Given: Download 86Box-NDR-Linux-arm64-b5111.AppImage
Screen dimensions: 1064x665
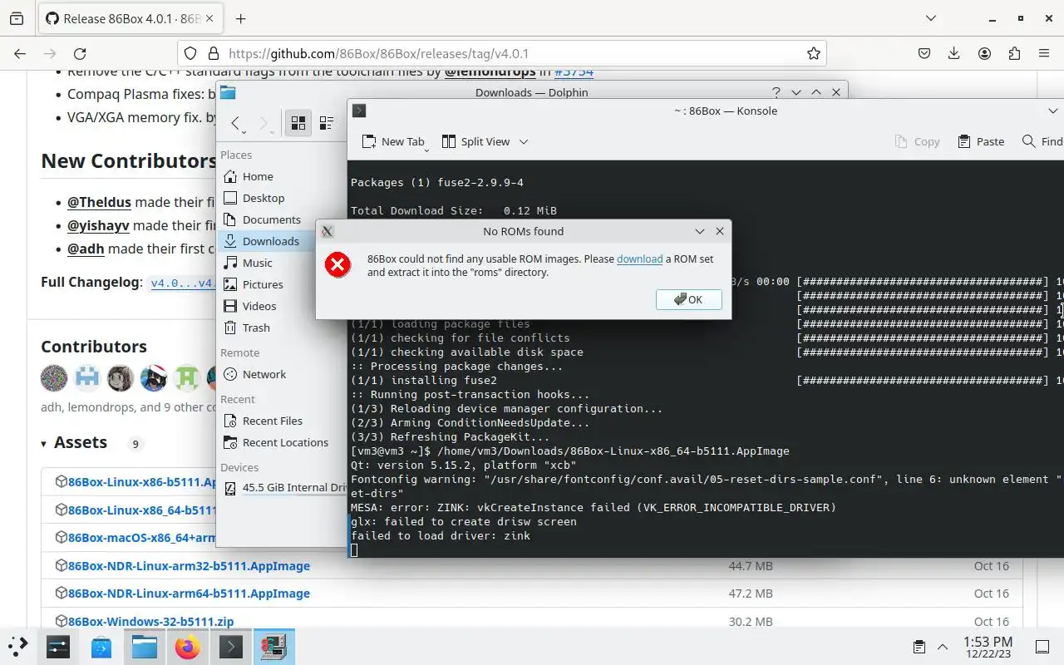Looking at the screenshot, I should pyautogui.click(x=189, y=593).
